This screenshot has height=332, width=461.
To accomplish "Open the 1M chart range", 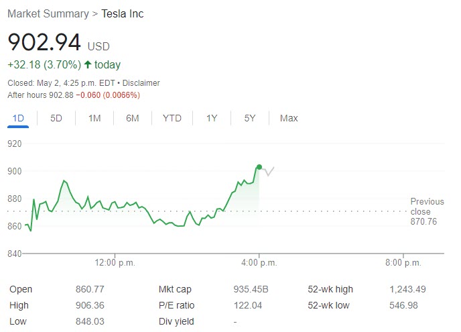I will (x=94, y=118).
